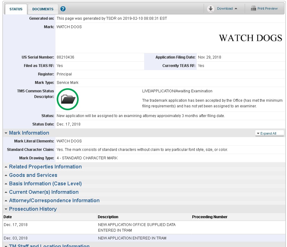The height and width of the screenshot is (247, 287).
Task: Expand the Goods and Services section
Action: point(33,175)
